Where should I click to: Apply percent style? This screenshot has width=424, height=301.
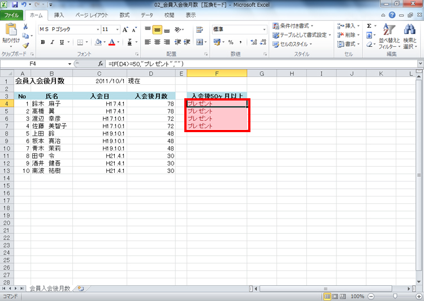coord(231,42)
